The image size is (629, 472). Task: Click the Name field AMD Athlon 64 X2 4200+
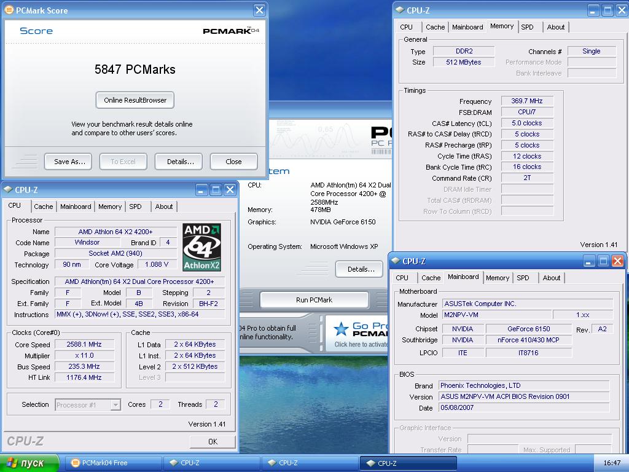click(115, 232)
